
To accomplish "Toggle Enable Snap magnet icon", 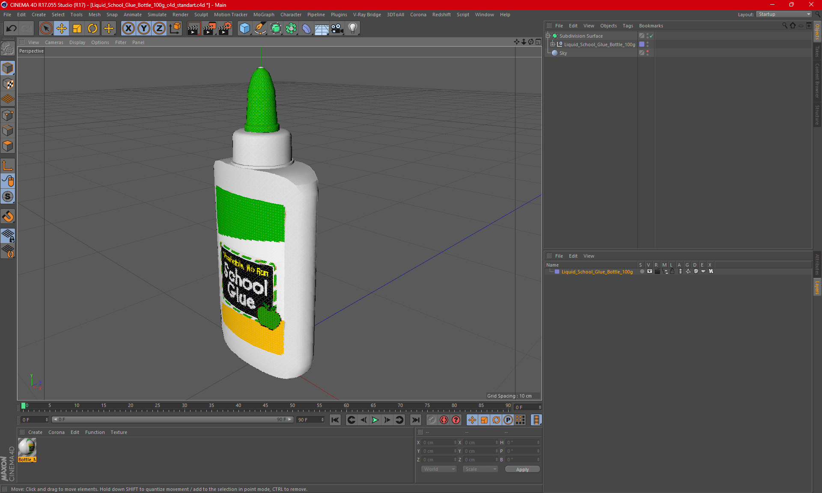I will point(8,217).
